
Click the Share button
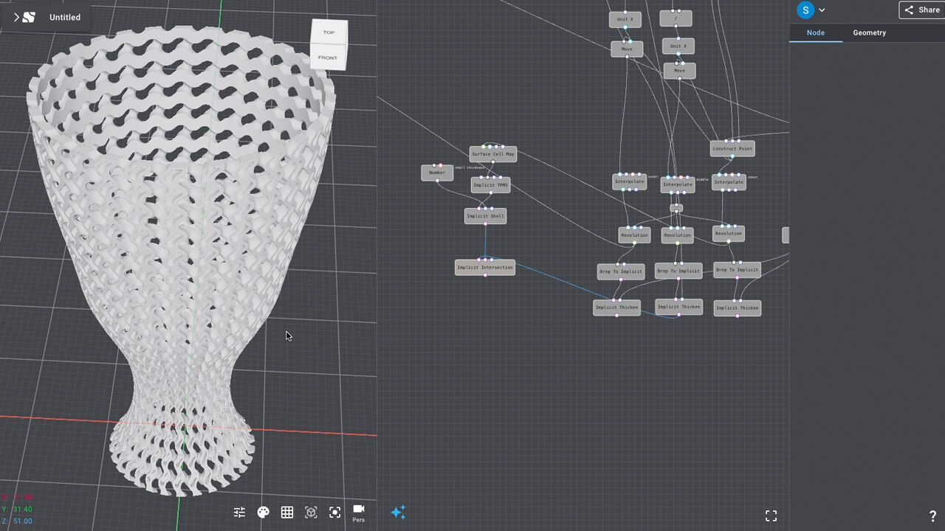pos(921,10)
